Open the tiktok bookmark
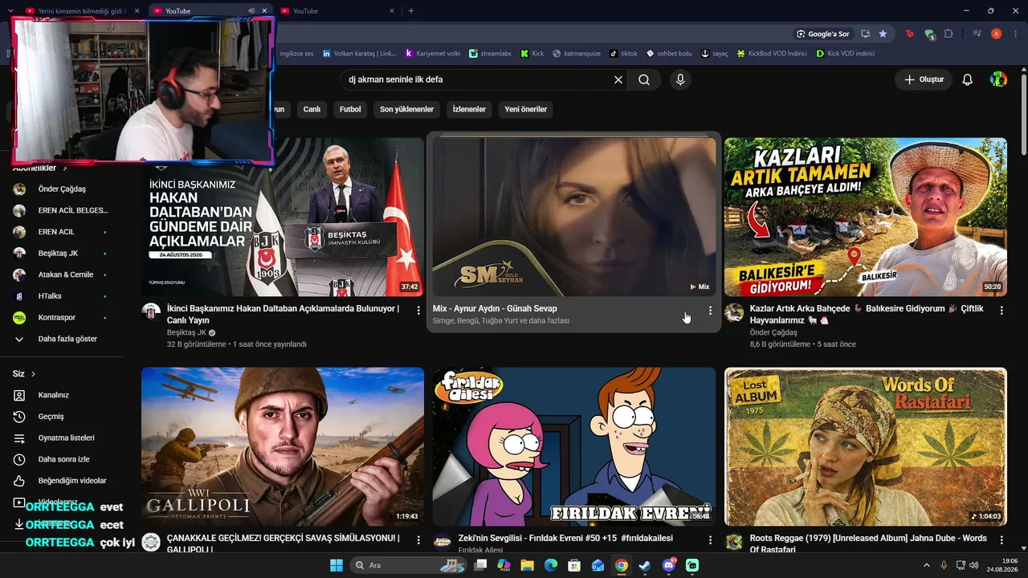 point(623,54)
